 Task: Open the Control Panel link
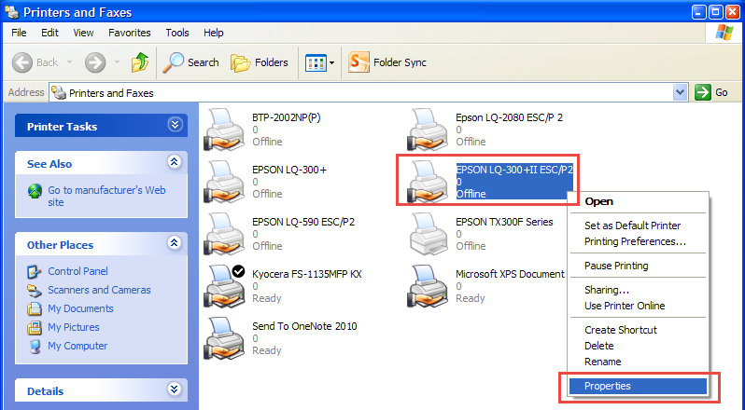click(x=77, y=271)
